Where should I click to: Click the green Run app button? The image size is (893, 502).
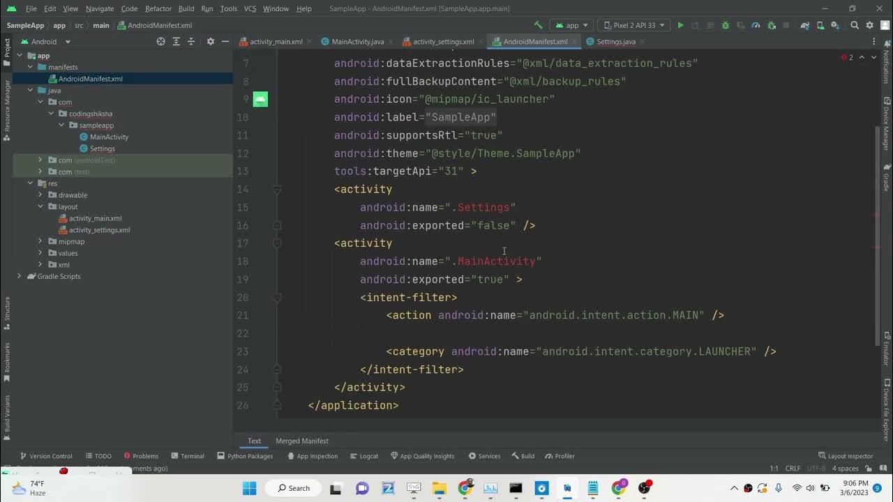point(680,25)
